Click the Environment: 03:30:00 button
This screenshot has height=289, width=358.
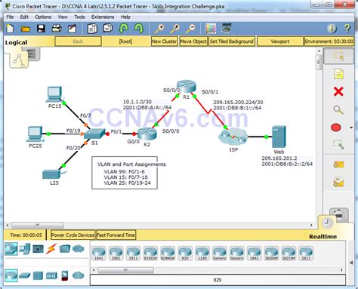coord(329,42)
